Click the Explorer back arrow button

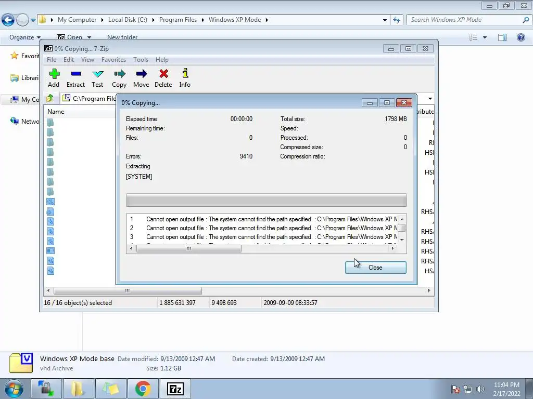click(x=8, y=20)
